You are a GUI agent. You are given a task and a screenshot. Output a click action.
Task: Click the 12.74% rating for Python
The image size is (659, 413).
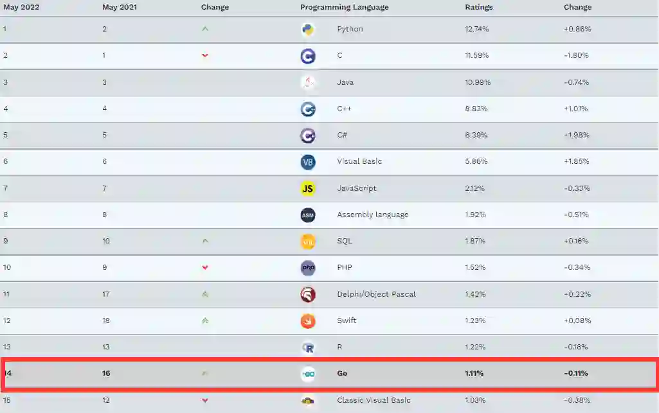pos(476,29)
